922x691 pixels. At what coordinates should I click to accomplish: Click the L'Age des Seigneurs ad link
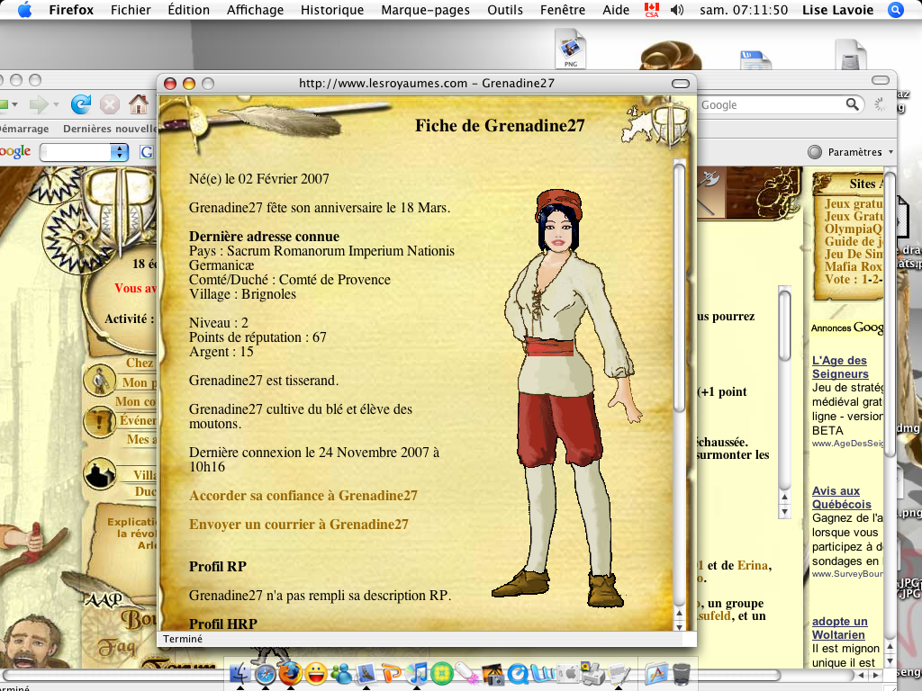coord(840,367)
